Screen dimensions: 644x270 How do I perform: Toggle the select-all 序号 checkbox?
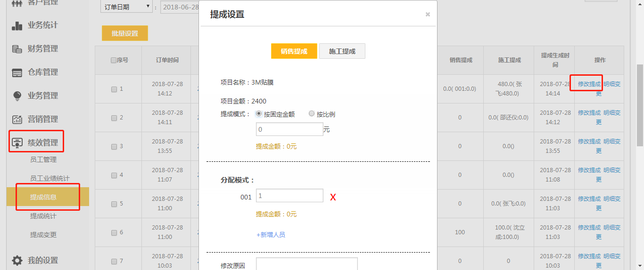pos(114,60)
